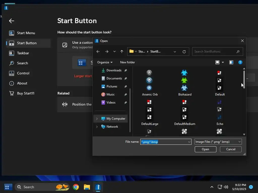
Task: Click the change view icon
Action: pyautogui.click(x=217, y=62)
